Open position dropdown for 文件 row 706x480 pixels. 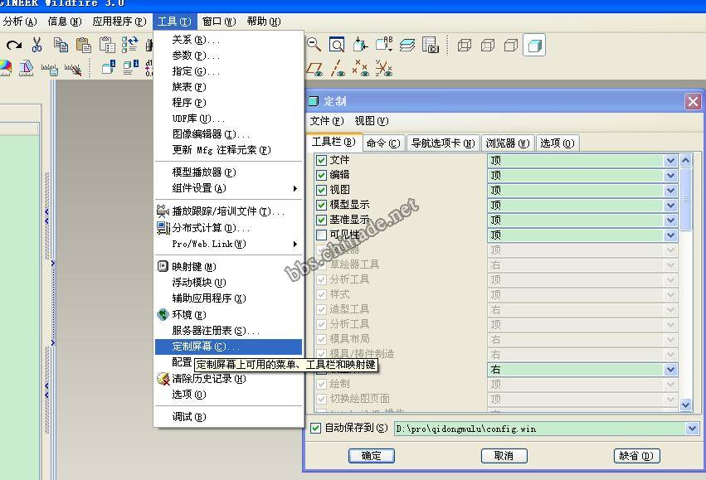670,160
